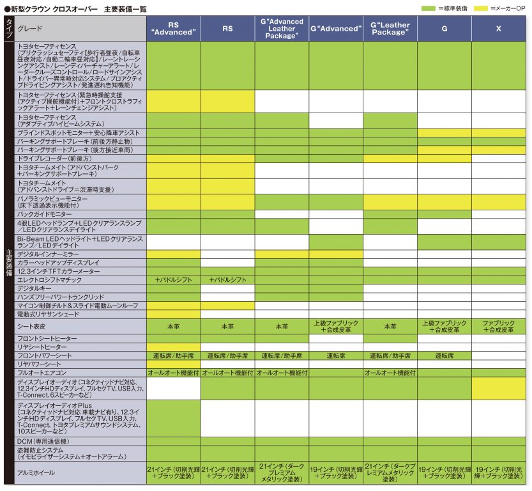Click オールオート機能付 cell under G "Leather Package"
The image size is (532, 491).
(x=390, y=373)
